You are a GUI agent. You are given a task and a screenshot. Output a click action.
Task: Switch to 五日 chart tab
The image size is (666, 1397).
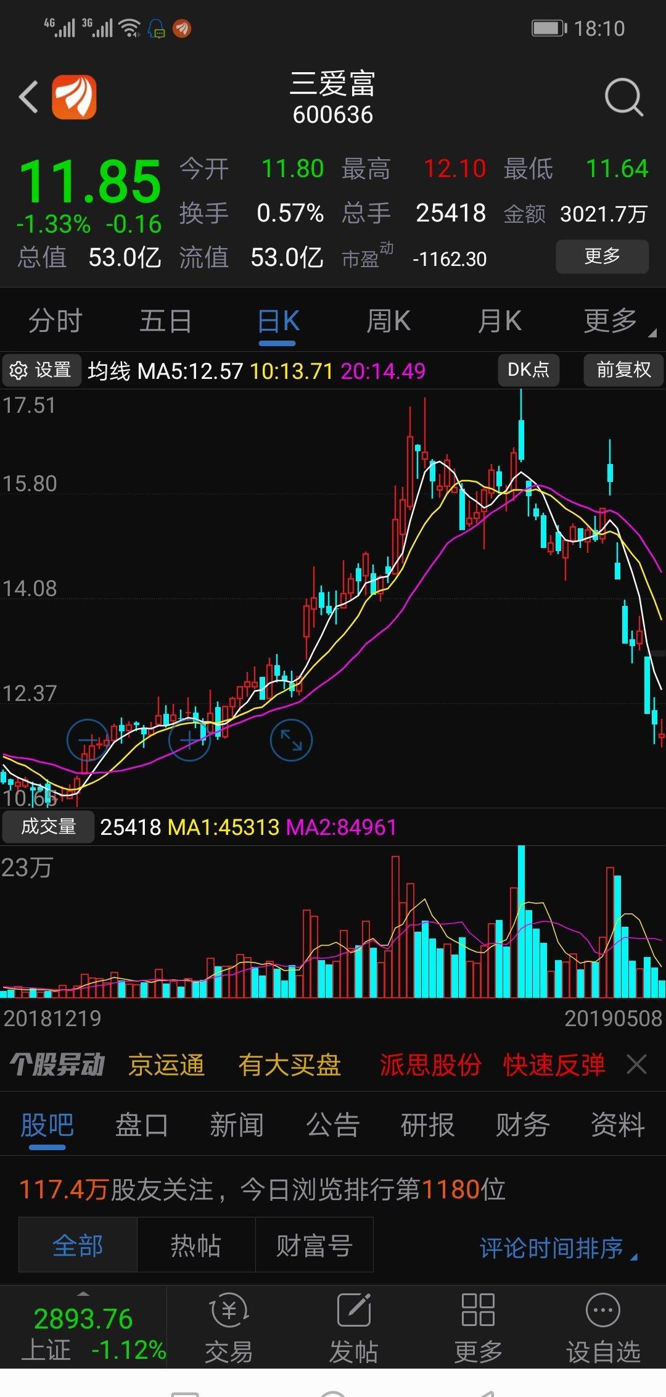point(166,321)
